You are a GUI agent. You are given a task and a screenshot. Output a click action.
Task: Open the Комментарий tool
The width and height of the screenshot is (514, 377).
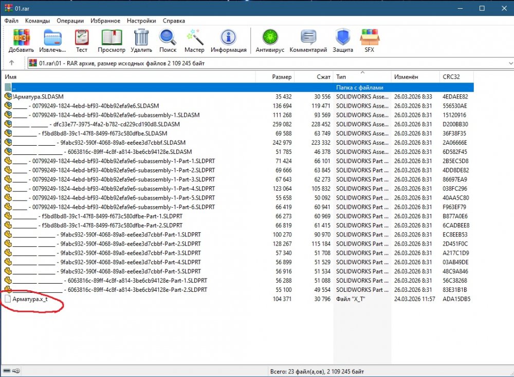[308, 37]
